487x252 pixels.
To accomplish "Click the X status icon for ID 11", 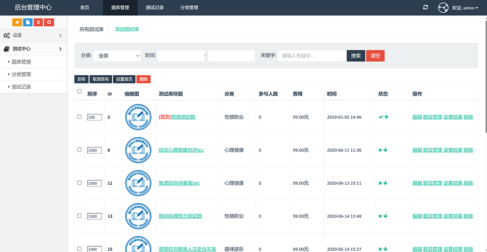I will 380,183.
